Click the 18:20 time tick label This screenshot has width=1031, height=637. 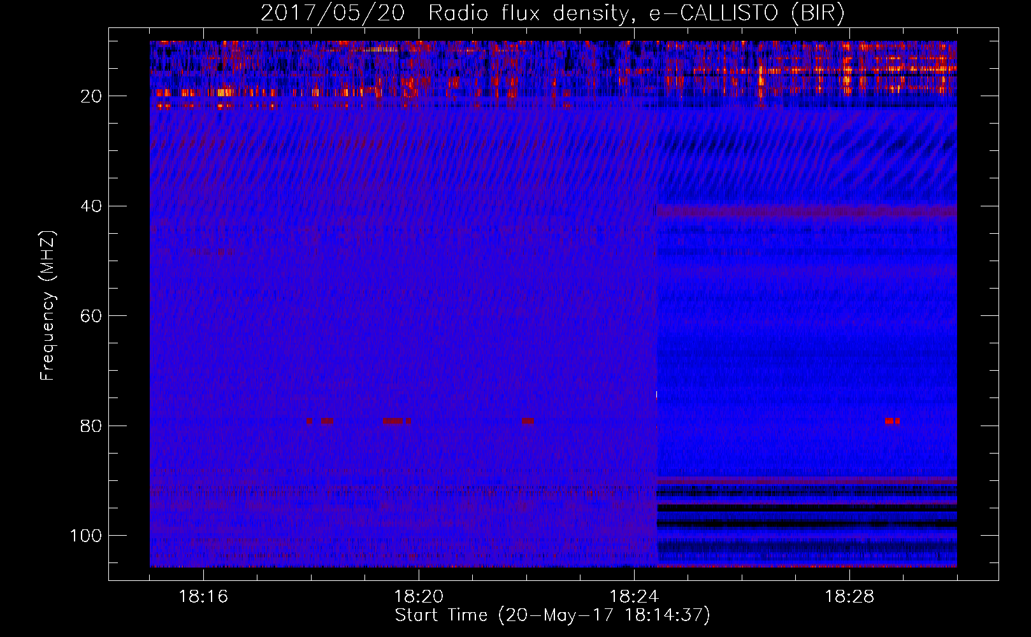[419, 597]
